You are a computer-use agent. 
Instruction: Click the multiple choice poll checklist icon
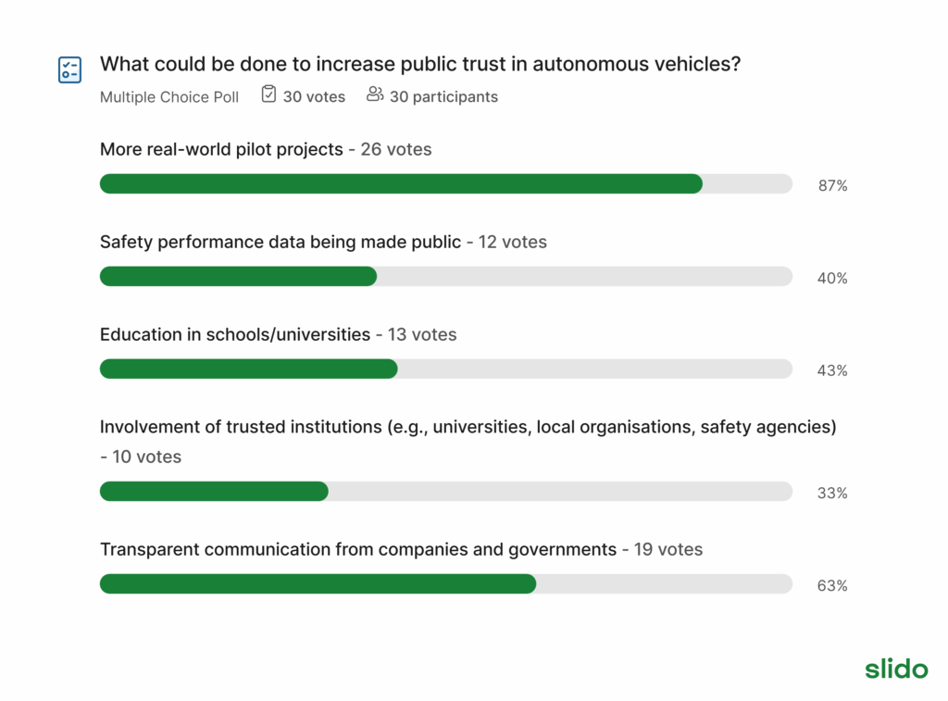tap(69, 69)
